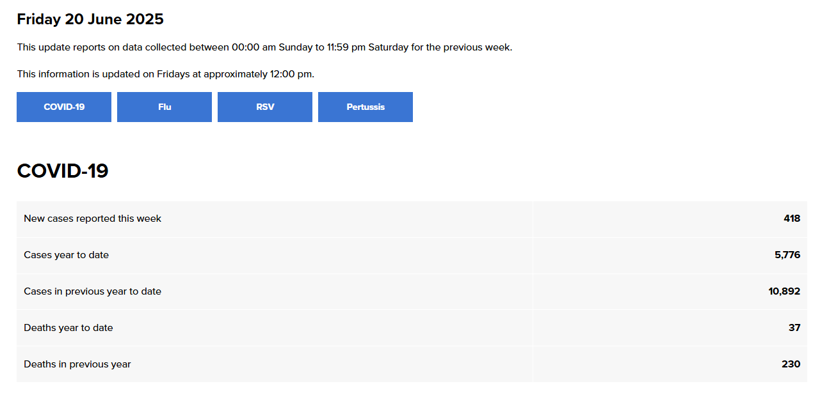Select 'Cases in previous year to date' label
829x393 pixels.
coord(93,291)
